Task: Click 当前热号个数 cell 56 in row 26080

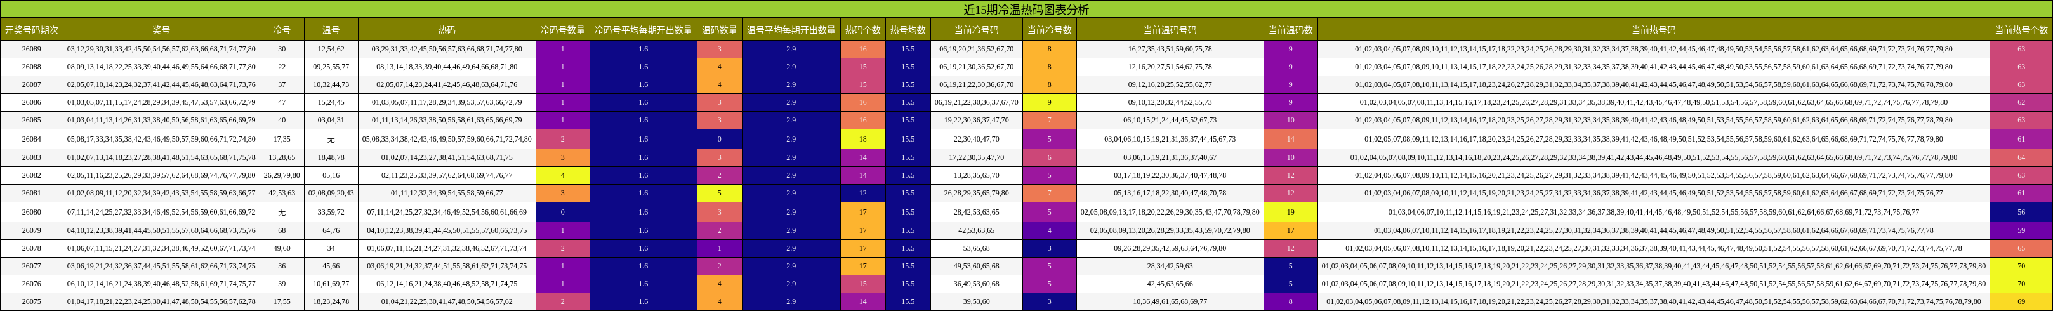Action: pos(2021,212)
